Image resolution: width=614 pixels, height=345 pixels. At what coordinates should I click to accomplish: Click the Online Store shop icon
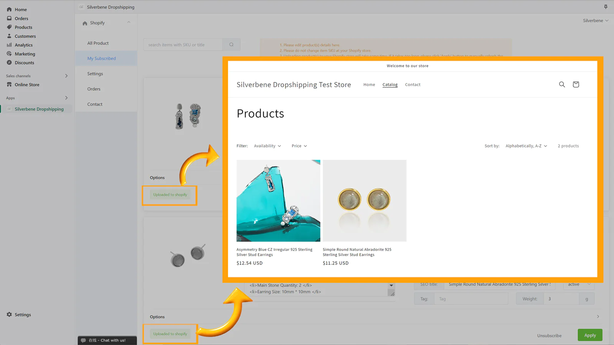point(9,84)
